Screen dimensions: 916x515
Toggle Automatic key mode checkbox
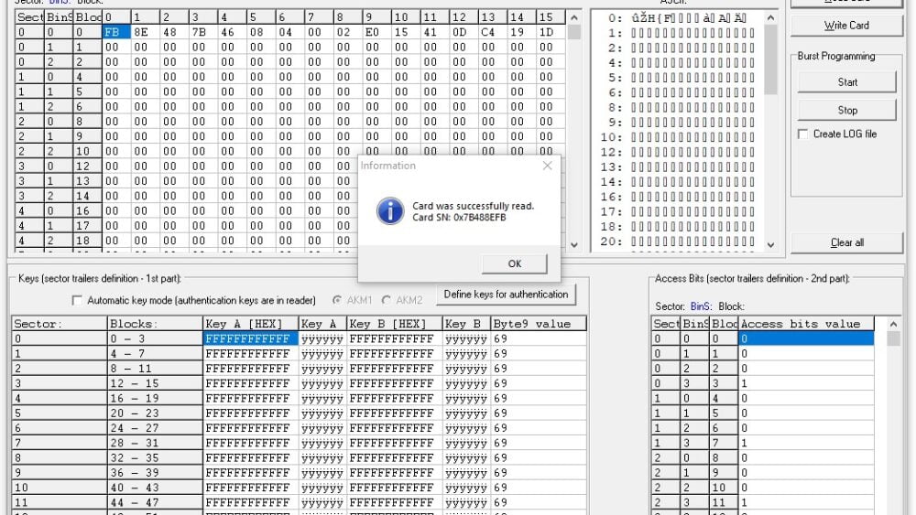click(x=77, y=300)
